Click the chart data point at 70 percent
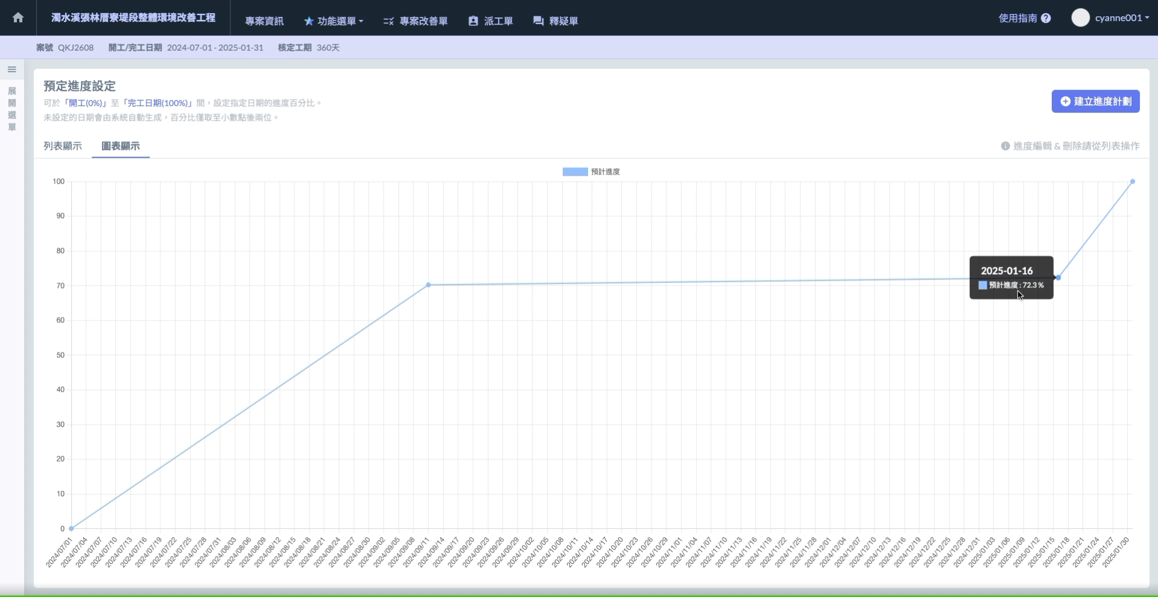Image resolution: width=1158 pixels, height=597 pixels. coord(428,285)
